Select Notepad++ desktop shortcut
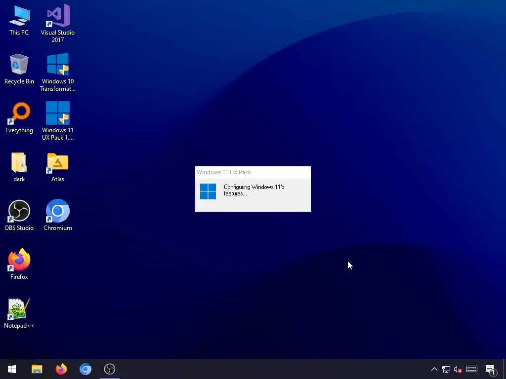Viewport: 506px width, 379px height. [19, 313]
